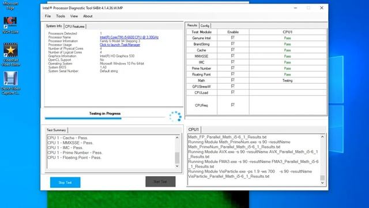Screen dimensions: 369x208
Task: Toggle the CPUFreq enable checkbox
Action: pyautogui.click(x=233, y=105)
